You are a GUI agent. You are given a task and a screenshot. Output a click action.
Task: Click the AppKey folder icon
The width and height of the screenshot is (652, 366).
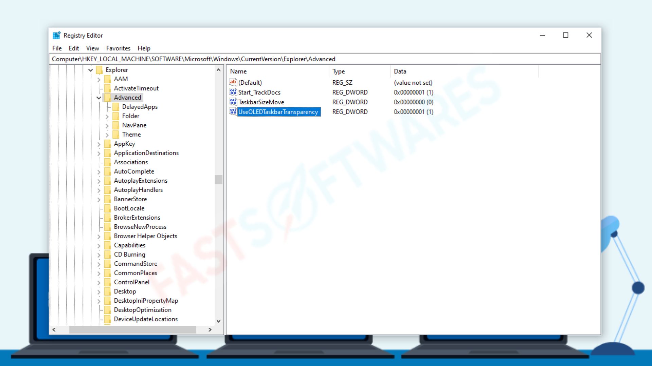pyautogui.click(x=108, y=144)
